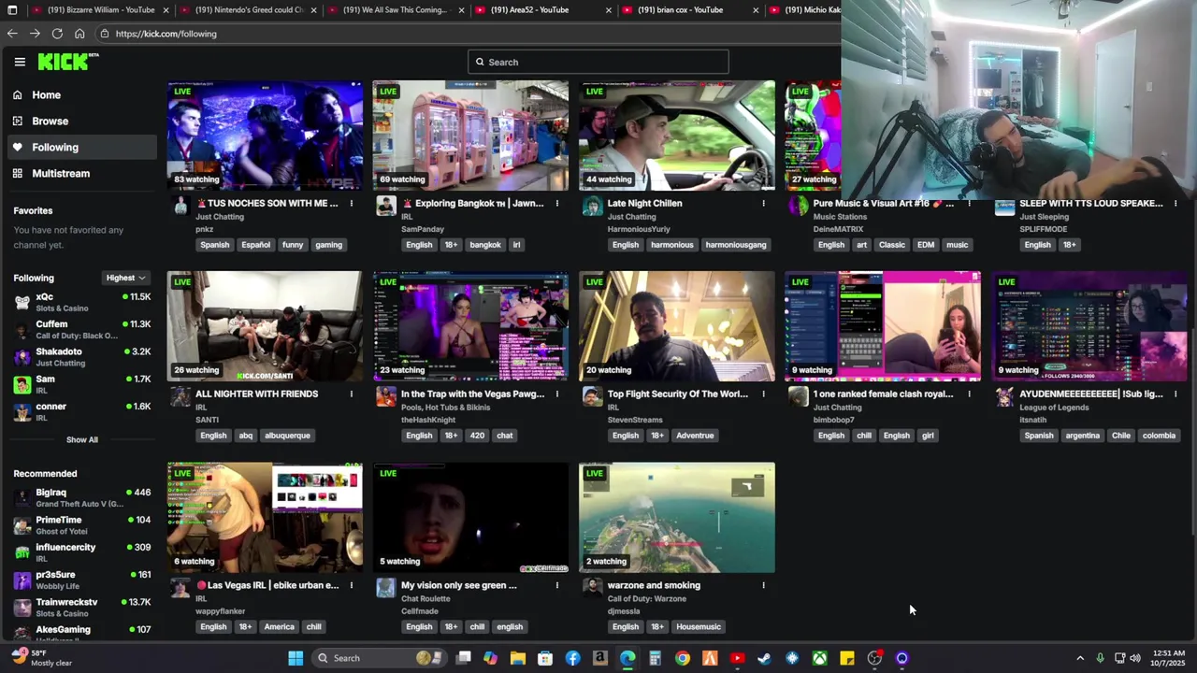This screenshot has width=1197, height=673.
Task: Click browser back arrow
Action: point(12,34)
